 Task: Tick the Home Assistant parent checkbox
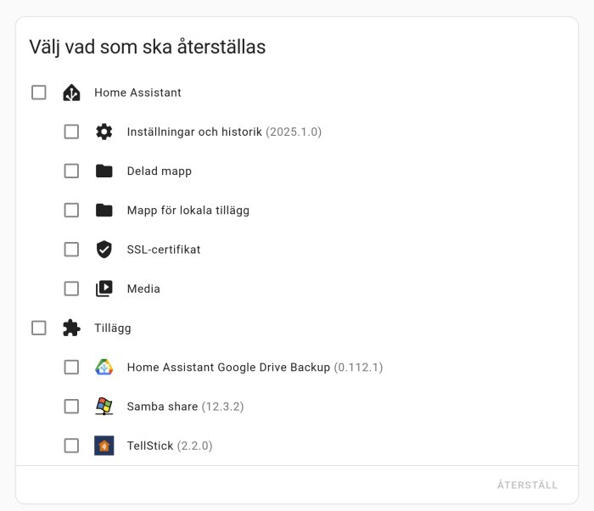tap(39, 93)
